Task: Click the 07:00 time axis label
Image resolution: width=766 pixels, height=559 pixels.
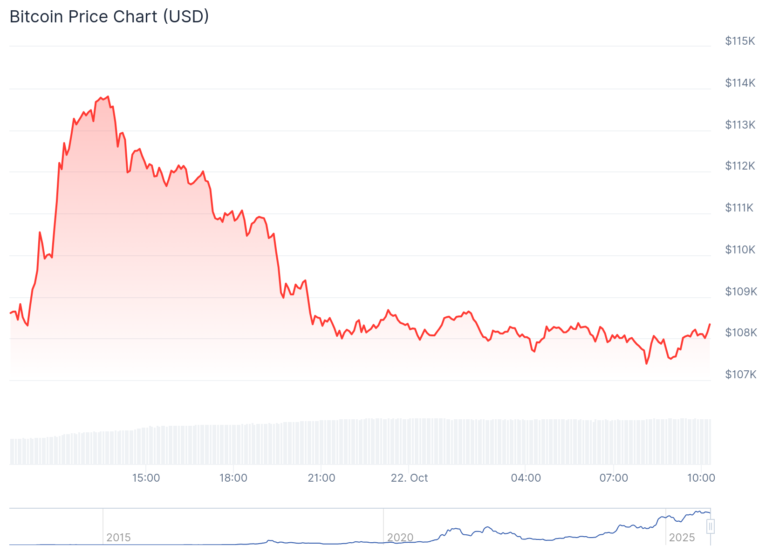Action: point(614,478)
